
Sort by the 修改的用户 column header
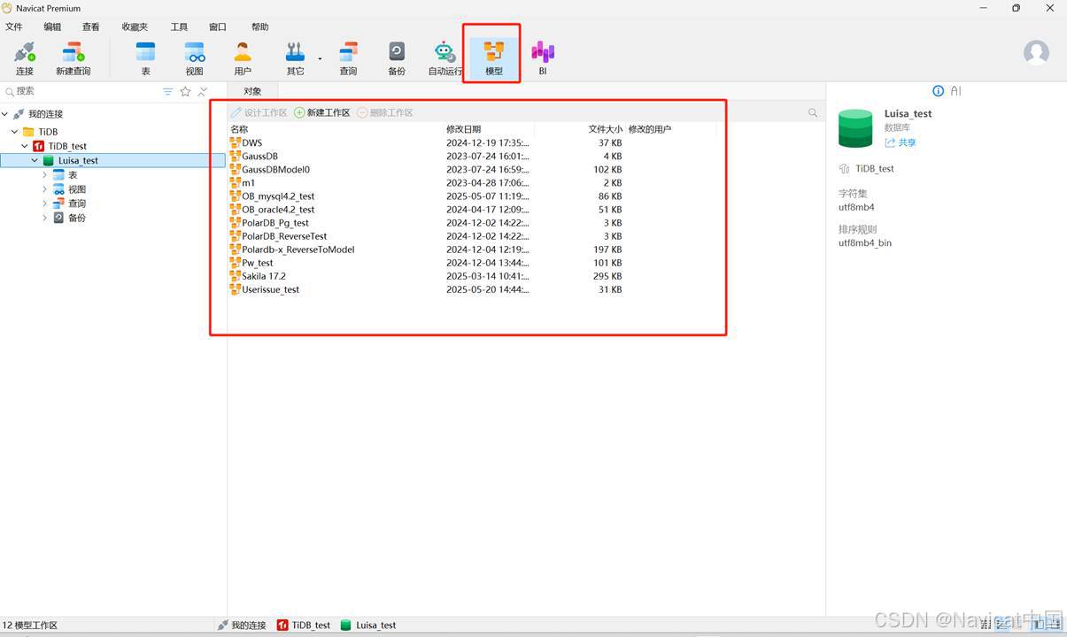[670, 129]
